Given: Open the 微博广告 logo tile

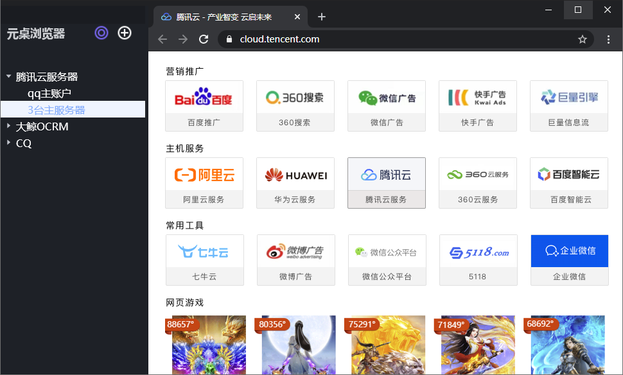Looking at the screenshot, I should [x=296, y=251].
